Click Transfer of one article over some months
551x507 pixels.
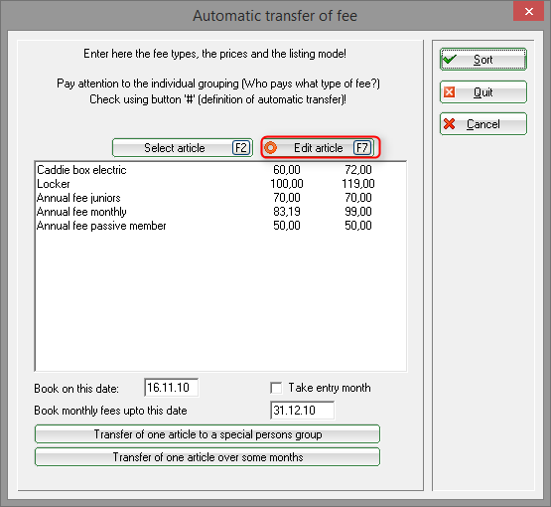207,457
